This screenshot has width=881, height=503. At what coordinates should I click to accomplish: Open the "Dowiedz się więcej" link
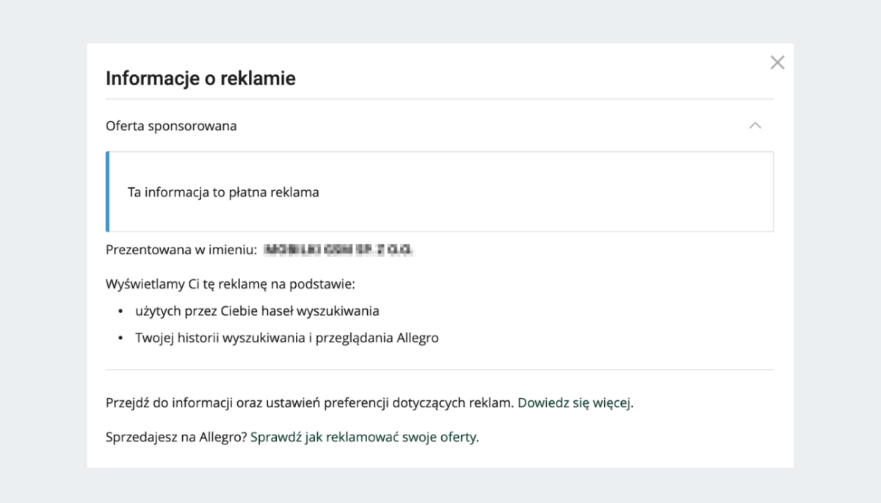click(576, 402)
